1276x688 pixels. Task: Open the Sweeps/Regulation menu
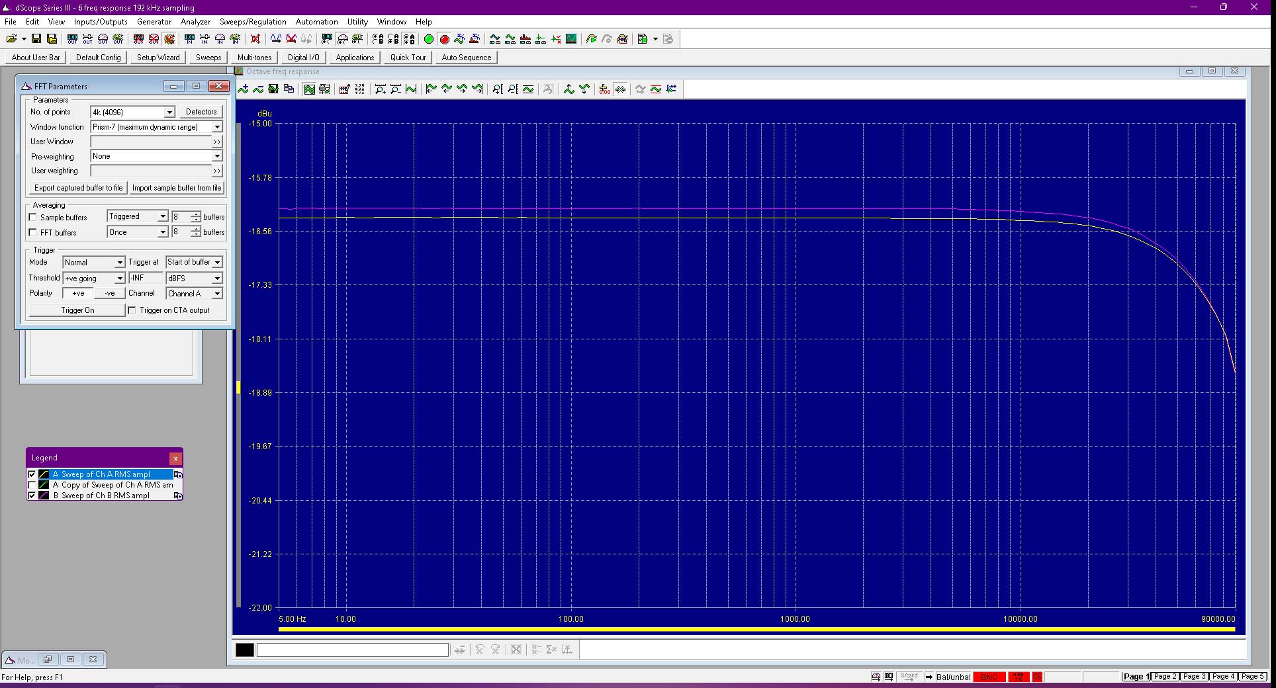coord(253,22)
